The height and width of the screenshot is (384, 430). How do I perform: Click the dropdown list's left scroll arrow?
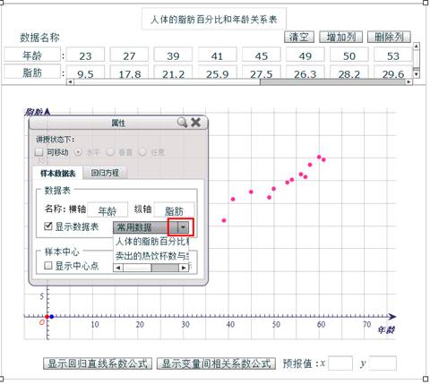tap(118, 268)
